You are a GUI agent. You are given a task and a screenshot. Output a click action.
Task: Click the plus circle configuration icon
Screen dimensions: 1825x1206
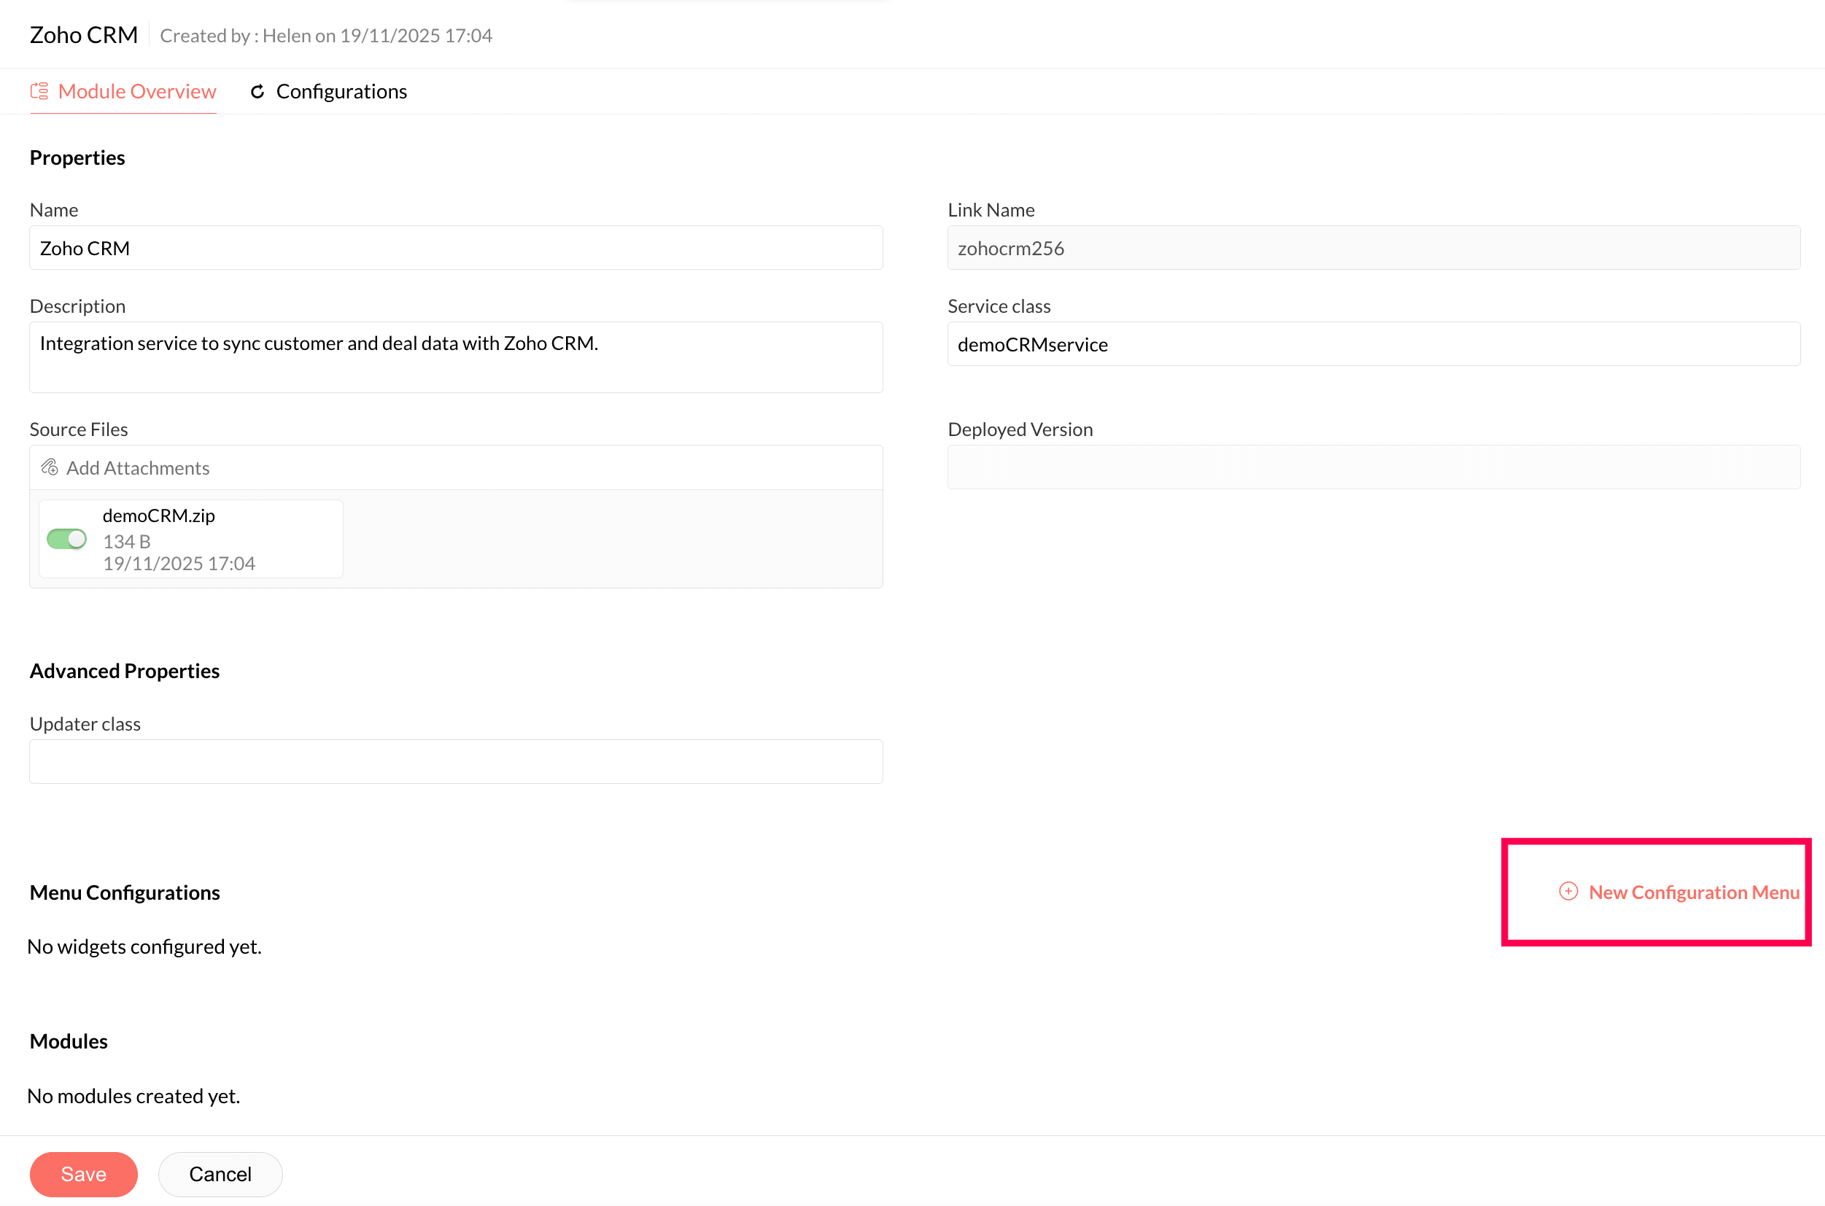1568,892
